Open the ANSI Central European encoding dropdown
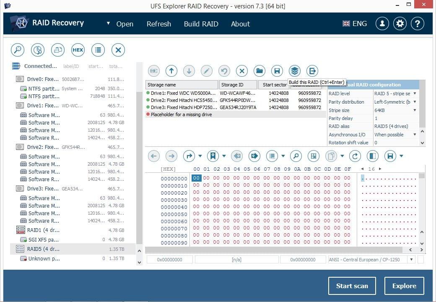 coord(412,260)
